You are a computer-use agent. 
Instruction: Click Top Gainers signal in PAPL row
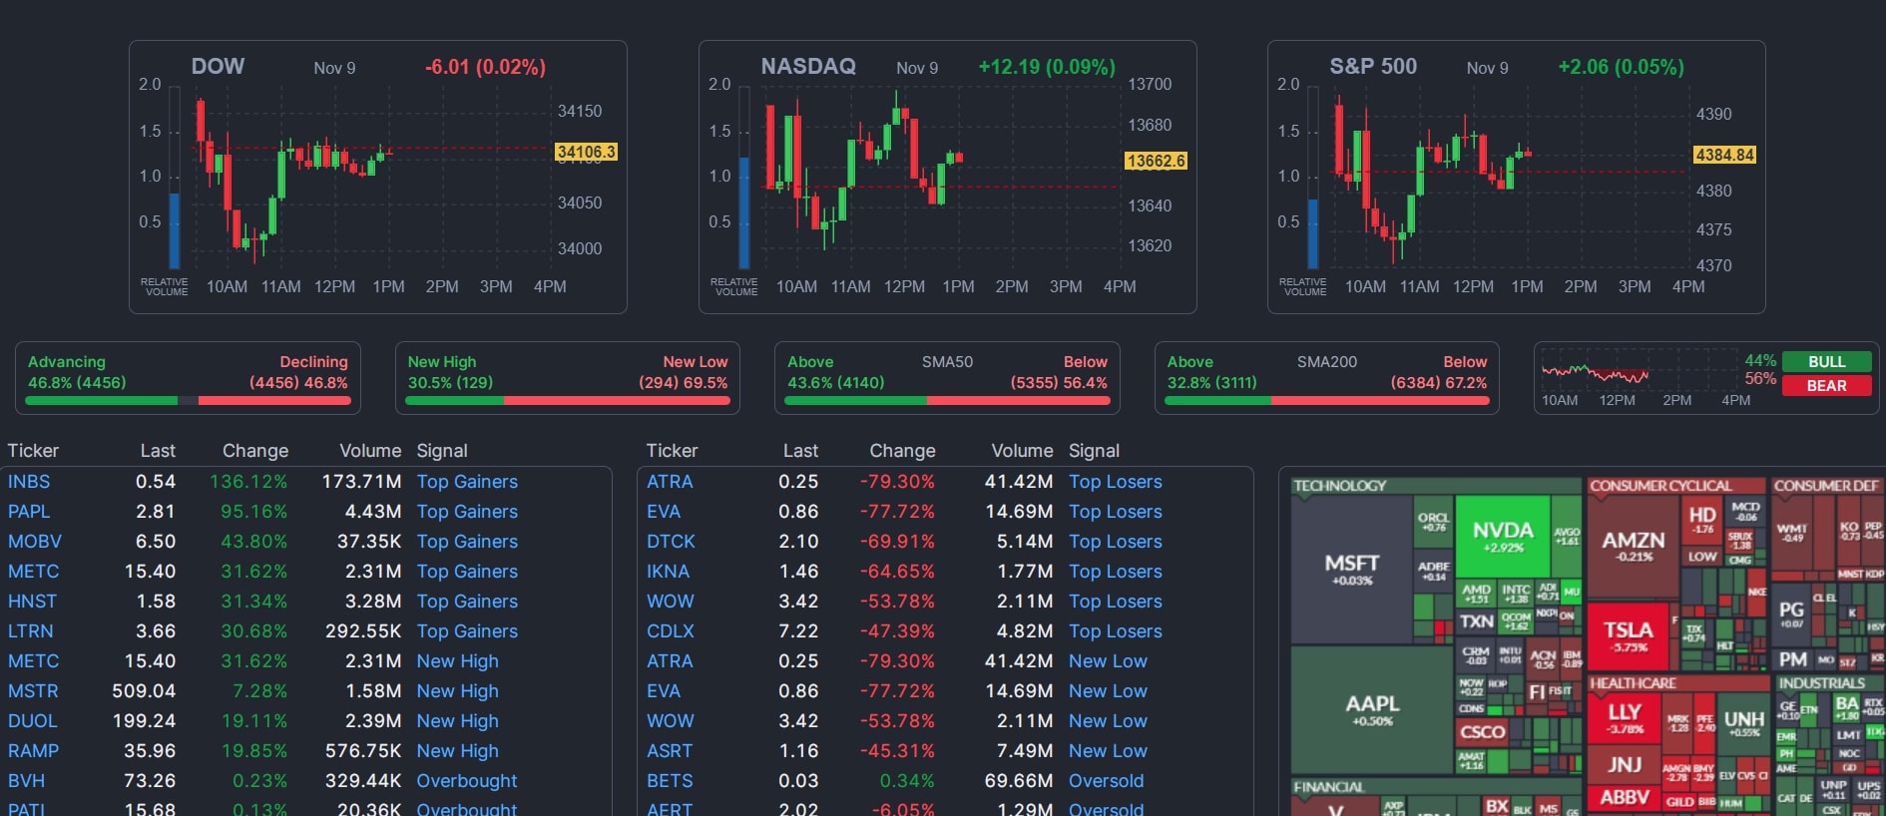click(467, 512)
